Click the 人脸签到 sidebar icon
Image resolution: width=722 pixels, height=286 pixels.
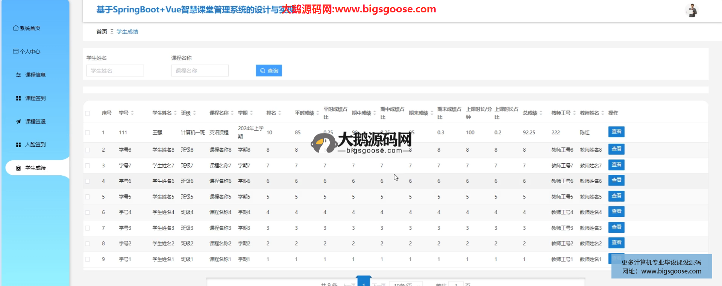click(18, 145)
